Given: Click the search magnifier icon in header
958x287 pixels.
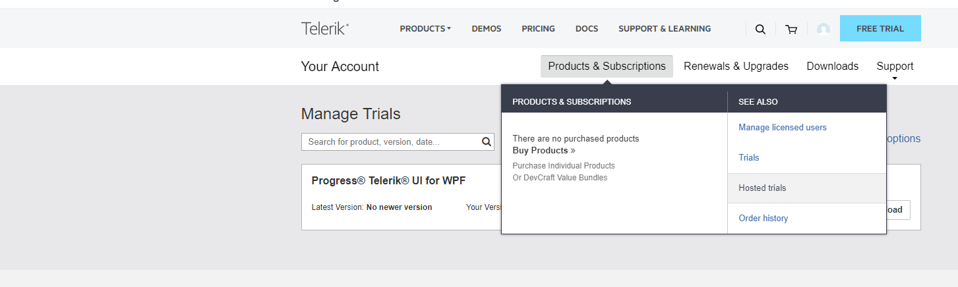Looking at the screenshot, I should (760, 29).
